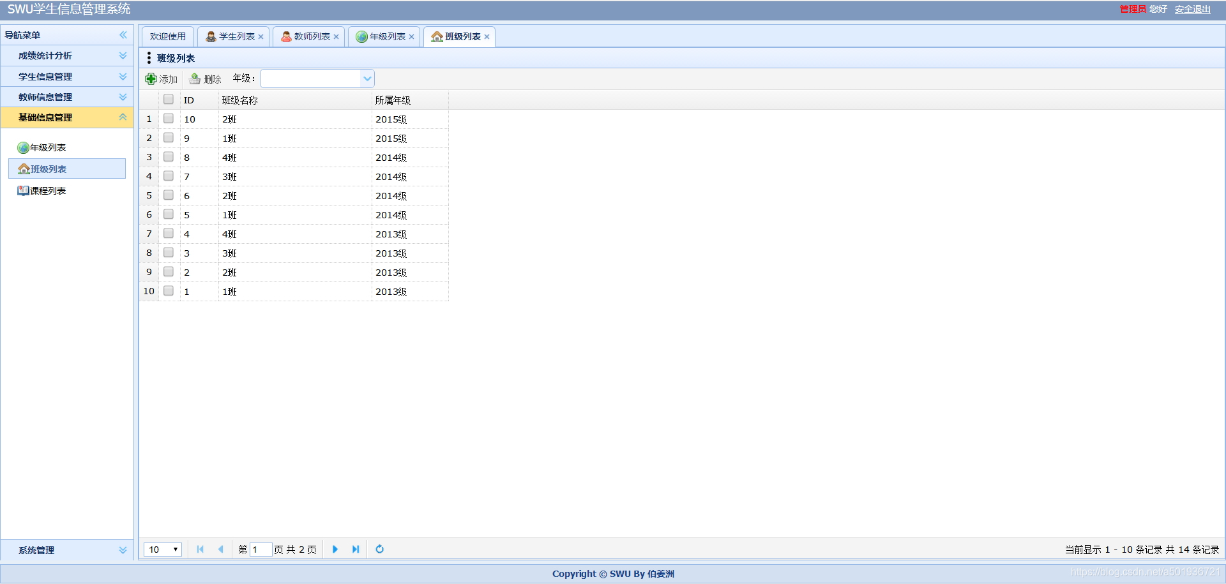The width and height of the screenshot is (1226, 584).
Task: Click the green plus 添加 icon
Action: pyautogui.click(x=151, y=79)
